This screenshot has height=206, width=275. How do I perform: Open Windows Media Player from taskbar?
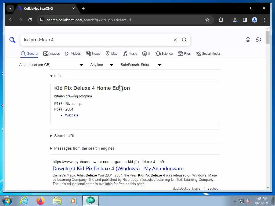[x=73, y=201]
